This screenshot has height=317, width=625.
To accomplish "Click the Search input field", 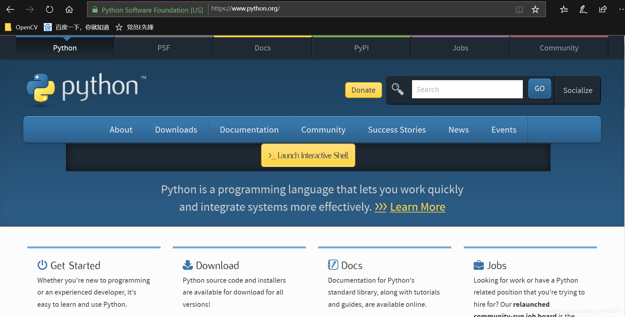I will pyautogui.click(x=467, y=89).
